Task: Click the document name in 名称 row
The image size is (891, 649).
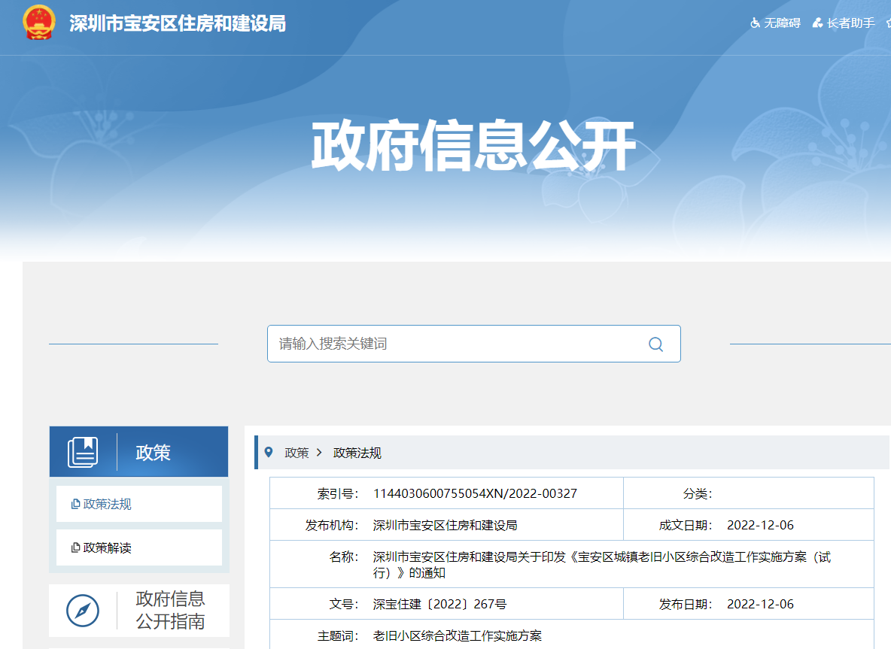Action: pyautogui.click(x=601, y=564)
